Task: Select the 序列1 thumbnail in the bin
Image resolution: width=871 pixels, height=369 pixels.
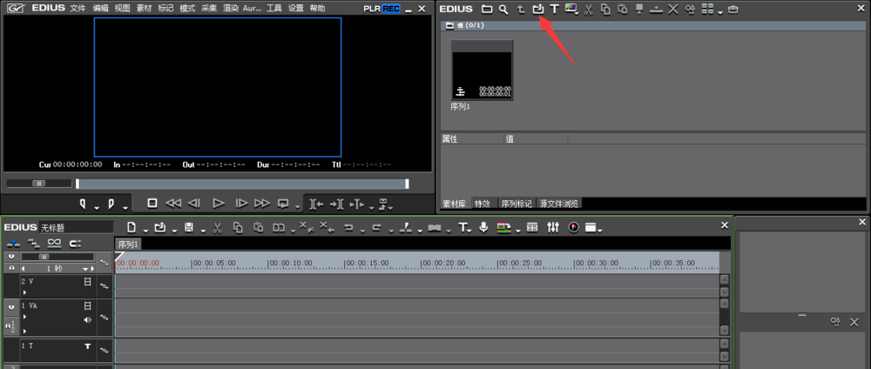Action: point(482,70)
